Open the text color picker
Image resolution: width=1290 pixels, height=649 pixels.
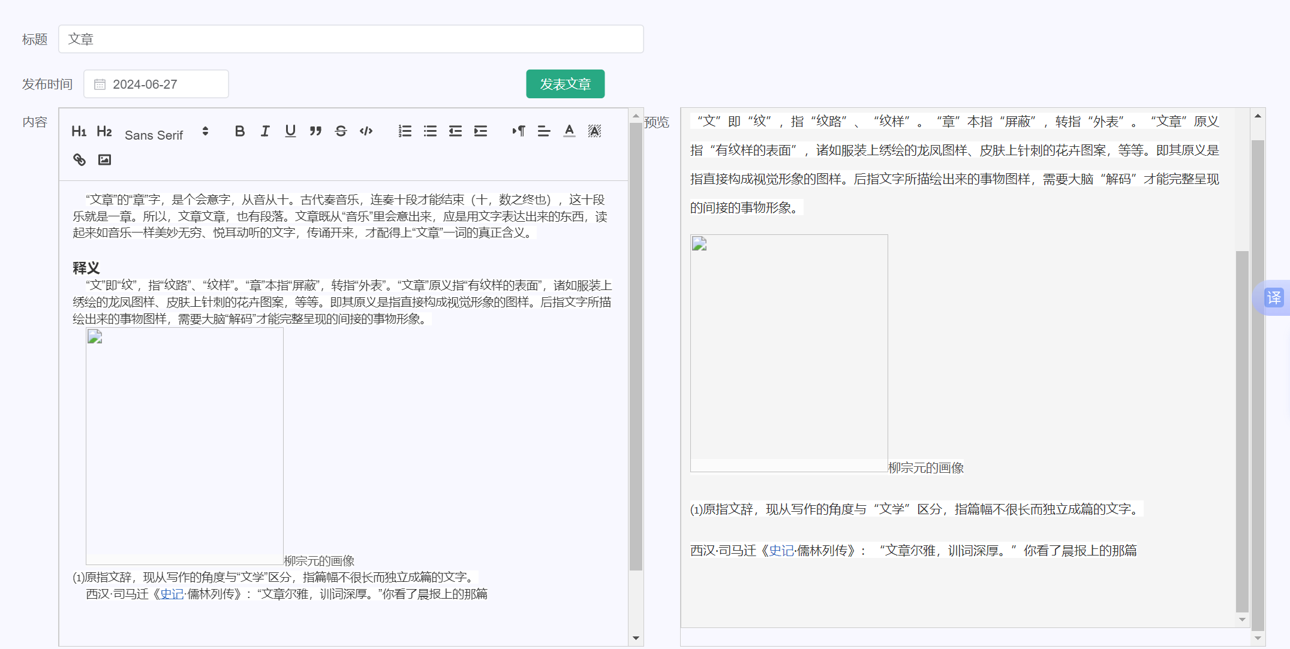click(x=569, y=131)
